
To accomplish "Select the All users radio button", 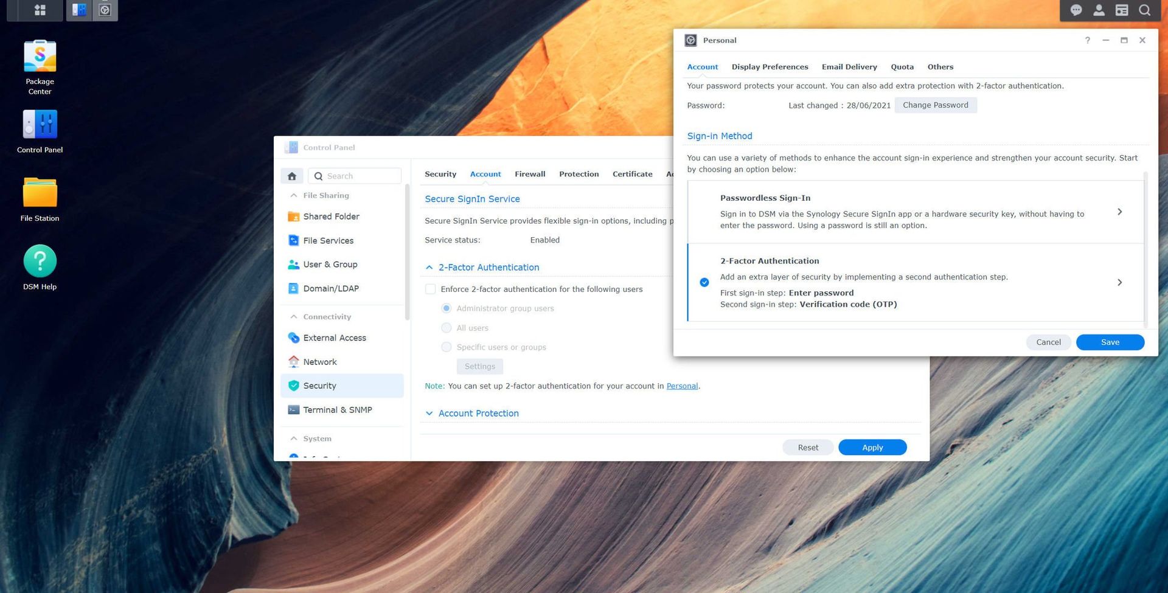I will click(447, 328).
